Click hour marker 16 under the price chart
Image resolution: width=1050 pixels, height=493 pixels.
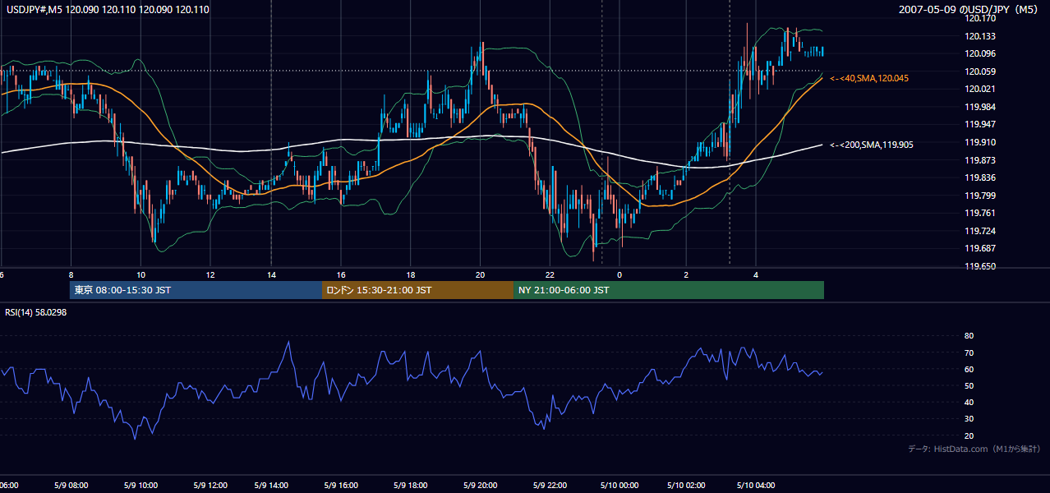(x=340, y=274)
